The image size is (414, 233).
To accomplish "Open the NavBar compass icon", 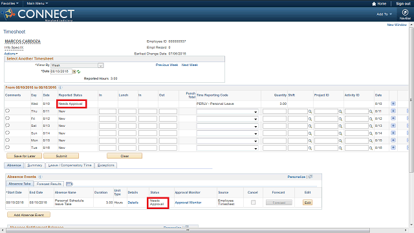I will tap(405, 12).
